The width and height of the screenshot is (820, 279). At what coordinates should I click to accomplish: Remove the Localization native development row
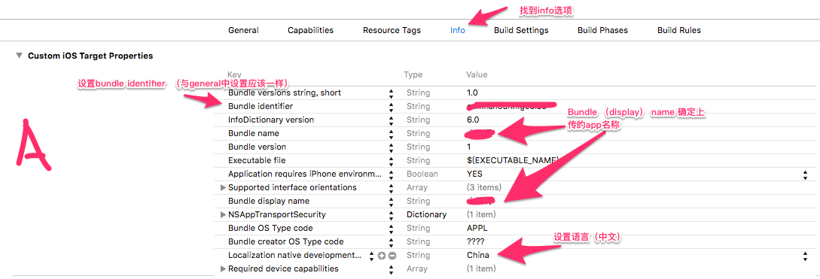tap(392, 256)
